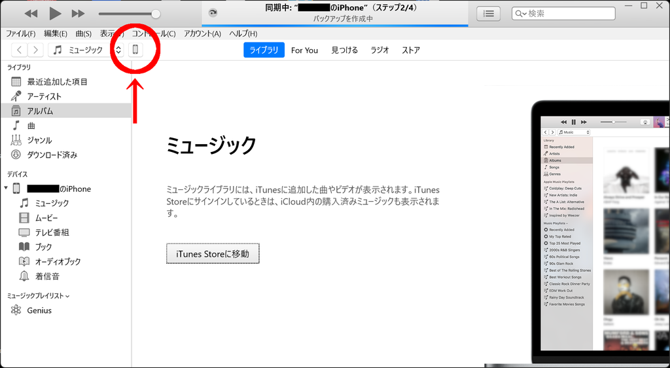The image size is (670, 368).
Task: Select the のiPhone device row
Action: (66, 189)
